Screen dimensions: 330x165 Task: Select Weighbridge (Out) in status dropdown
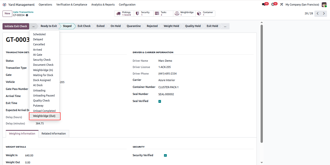point(44,116)
